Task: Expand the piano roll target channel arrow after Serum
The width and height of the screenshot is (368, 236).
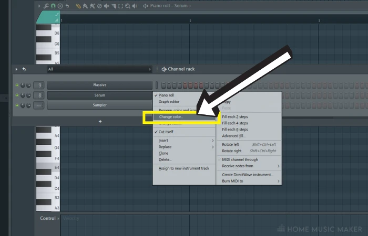Action: 190,6
